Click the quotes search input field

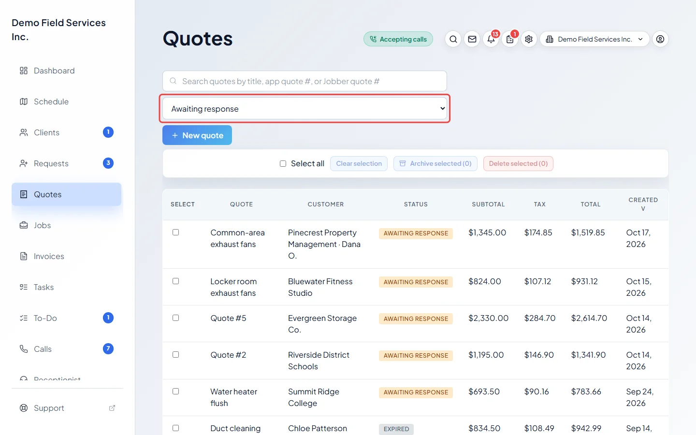point(304,81)
